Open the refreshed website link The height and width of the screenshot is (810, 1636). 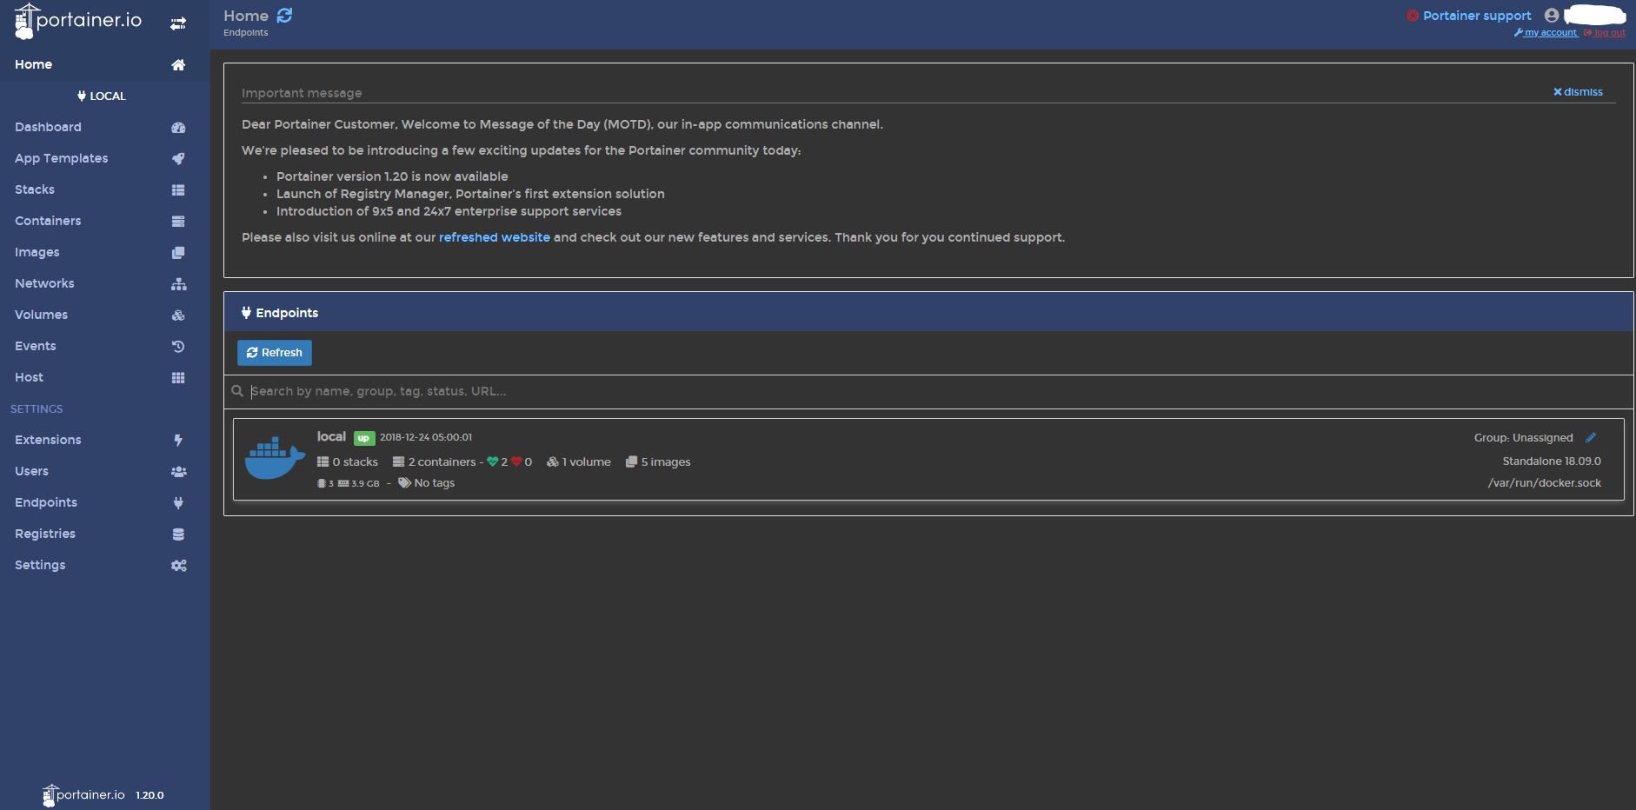click(495, 237)
